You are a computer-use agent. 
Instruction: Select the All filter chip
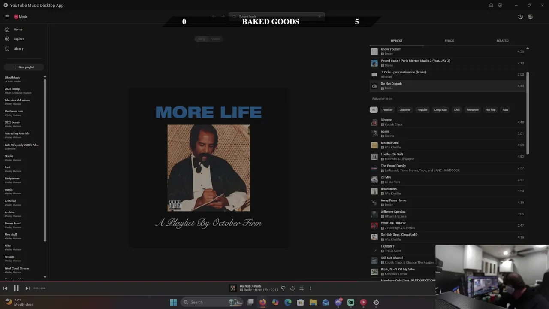coord(374,110)
